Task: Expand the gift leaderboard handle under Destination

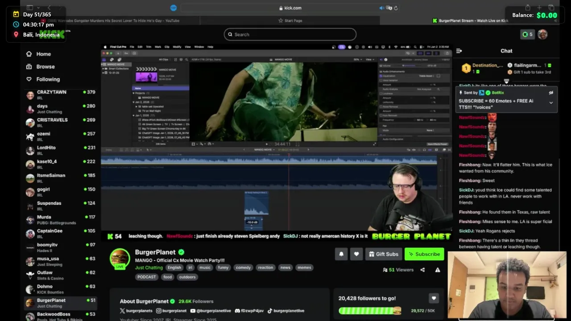Action: coord(506,81)
